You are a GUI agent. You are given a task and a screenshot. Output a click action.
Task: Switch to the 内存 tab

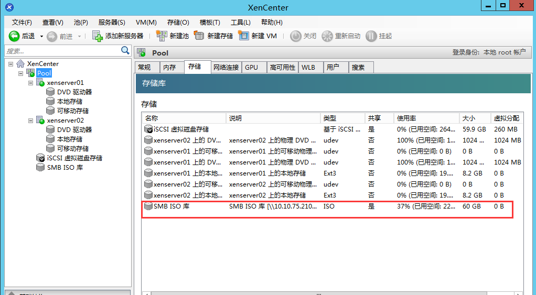[x=172, y=67]
